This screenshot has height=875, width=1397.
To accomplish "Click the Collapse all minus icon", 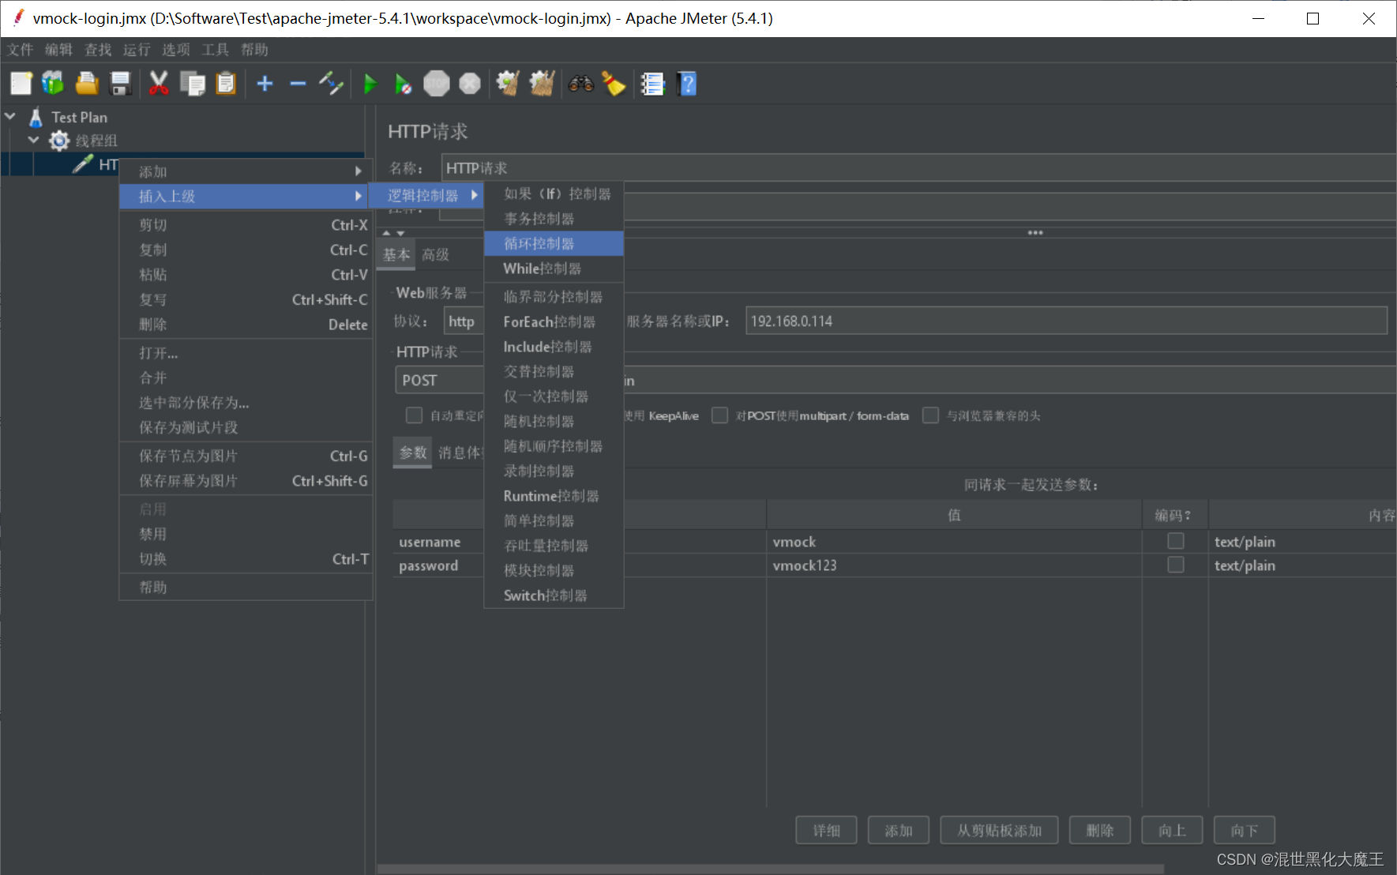I will coord(298,84).
